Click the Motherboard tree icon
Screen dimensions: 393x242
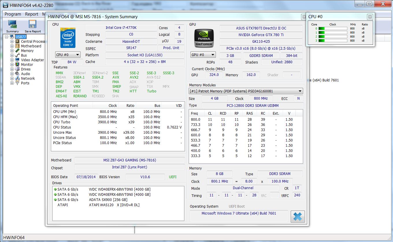tap(17, 46)
